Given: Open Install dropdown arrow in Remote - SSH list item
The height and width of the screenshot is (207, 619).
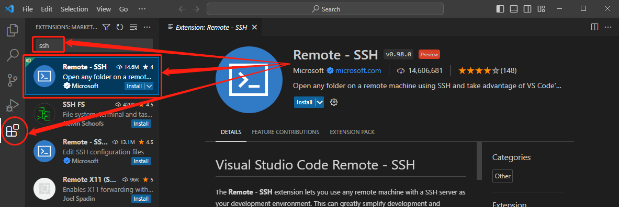Looking at the screenshot, I should pyautogui.click(x=149, y=86).
